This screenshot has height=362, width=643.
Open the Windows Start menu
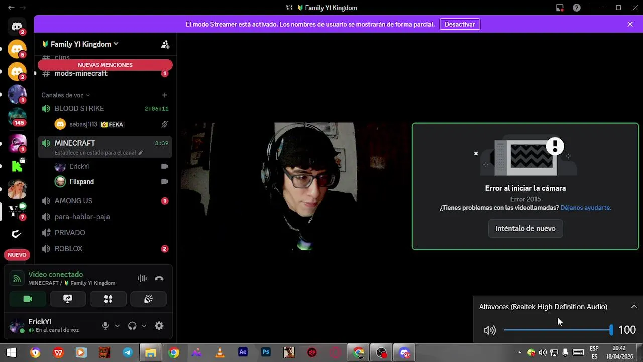[x=11, y=353]
